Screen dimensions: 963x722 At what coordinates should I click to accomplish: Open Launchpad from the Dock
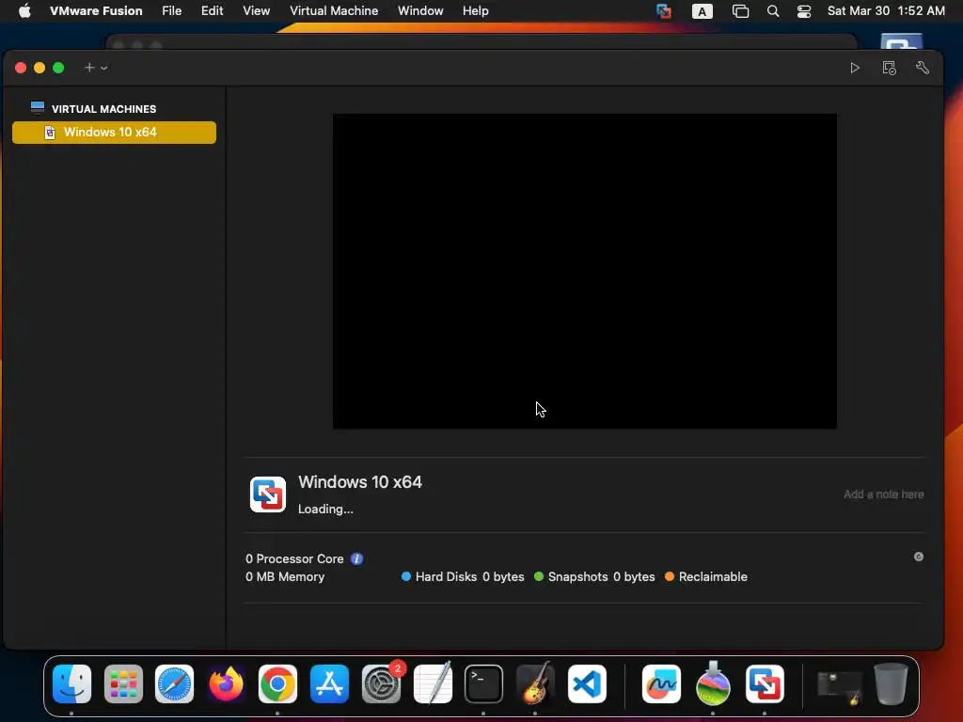(123, 684)
